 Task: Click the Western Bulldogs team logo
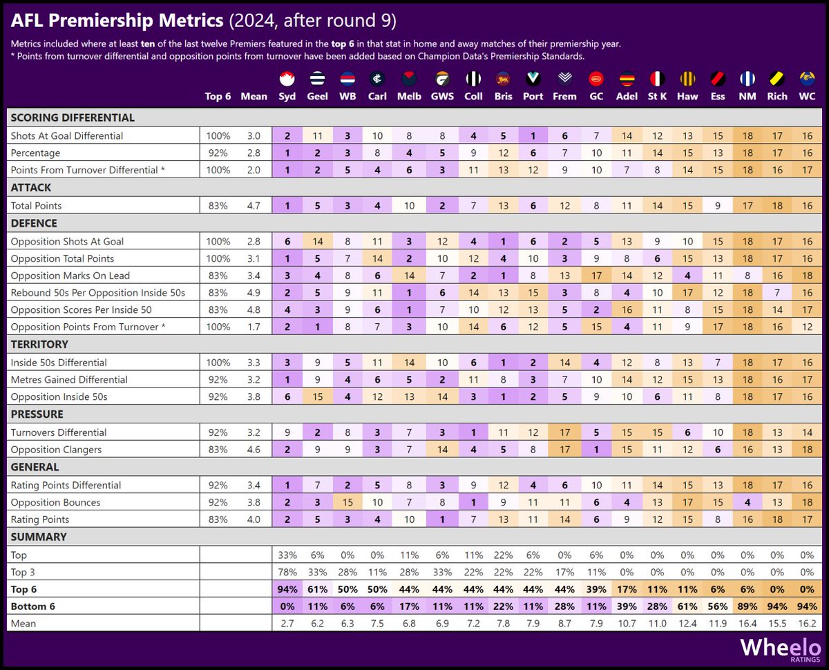pos(347,78)
